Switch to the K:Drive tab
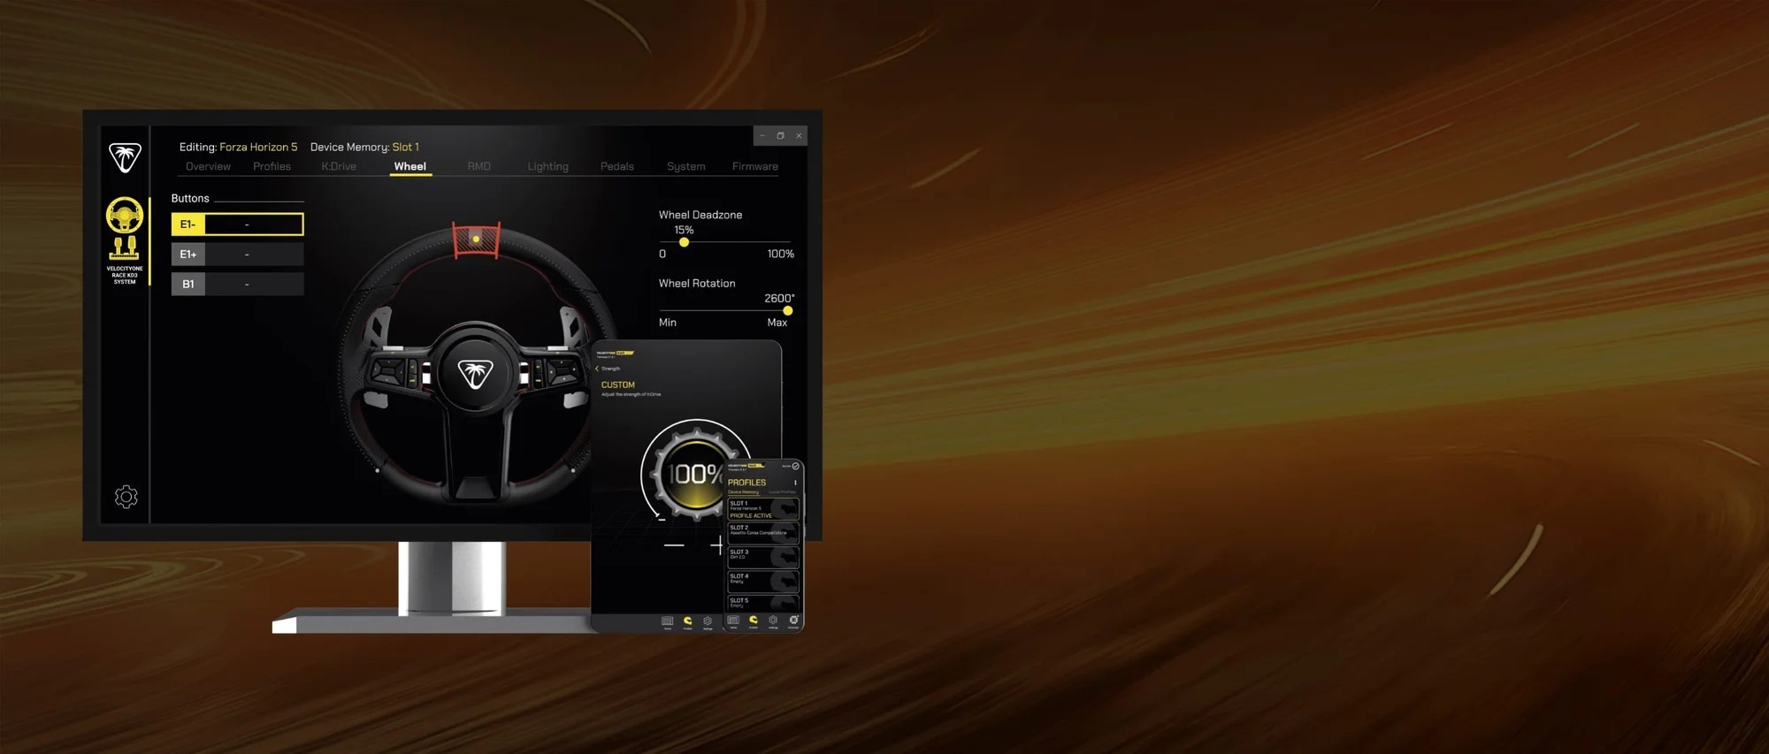1769x754 pixels. click(x=339, y=166)
